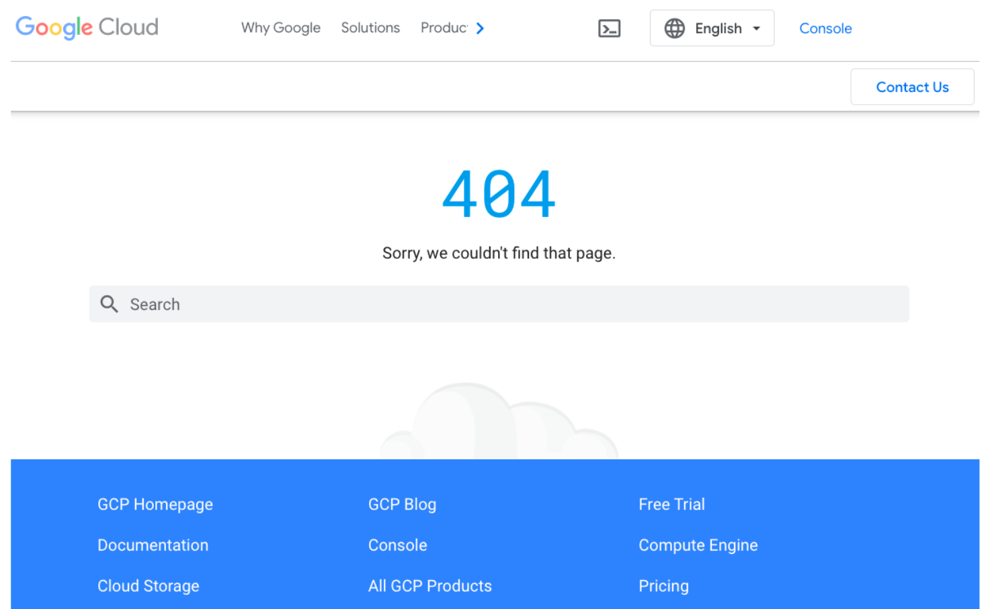View All GCP Products link
Viewport: 992px width, 609px height.
(x=429, y=586)
